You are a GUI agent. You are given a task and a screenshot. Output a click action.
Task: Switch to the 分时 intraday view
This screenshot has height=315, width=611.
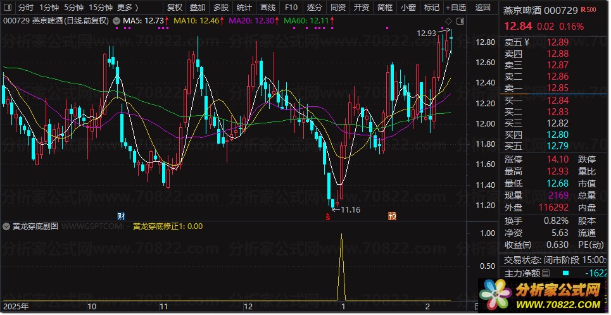click(26, 8)
